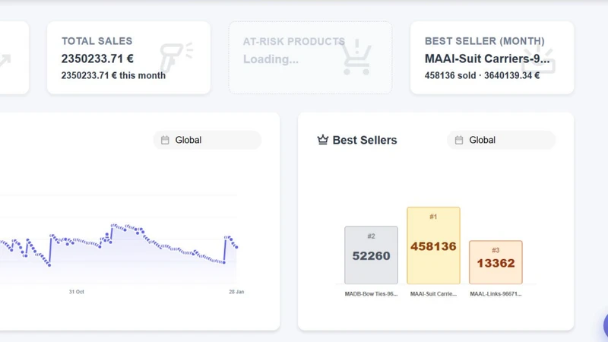The image size is (608, 342).
Task: Open the Global dropdown in Best Sellers
Action: [501, 140]
